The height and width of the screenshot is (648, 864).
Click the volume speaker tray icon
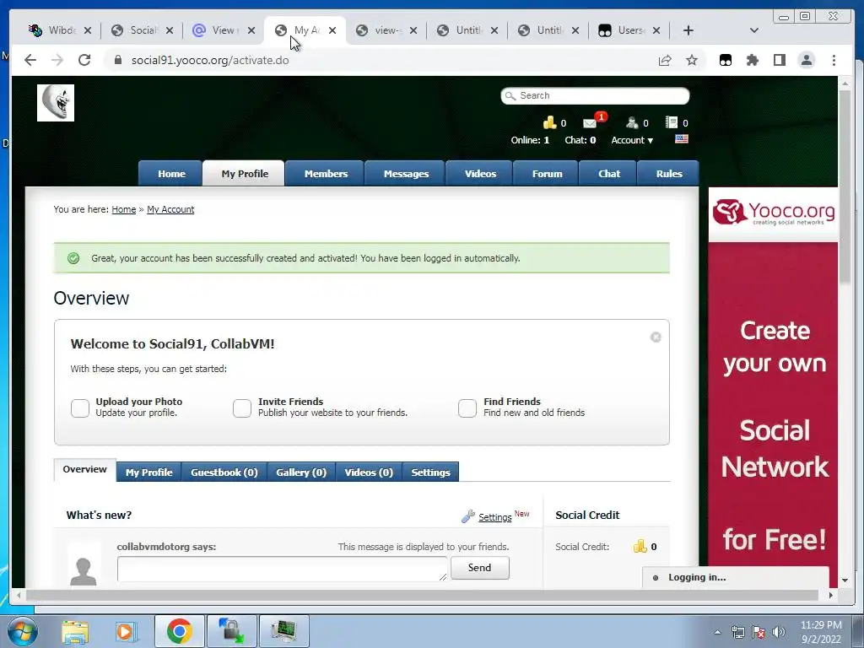point(779,631)
